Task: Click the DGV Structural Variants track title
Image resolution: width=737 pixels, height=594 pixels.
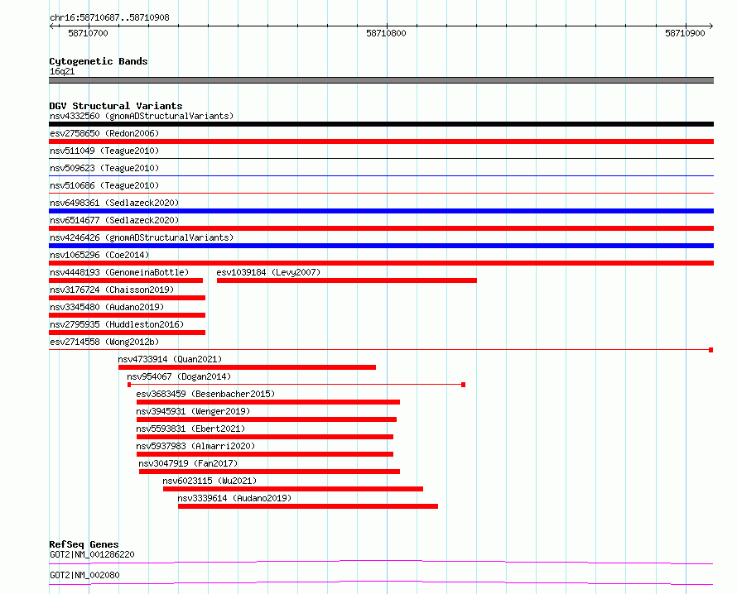Action: [116, 106]
